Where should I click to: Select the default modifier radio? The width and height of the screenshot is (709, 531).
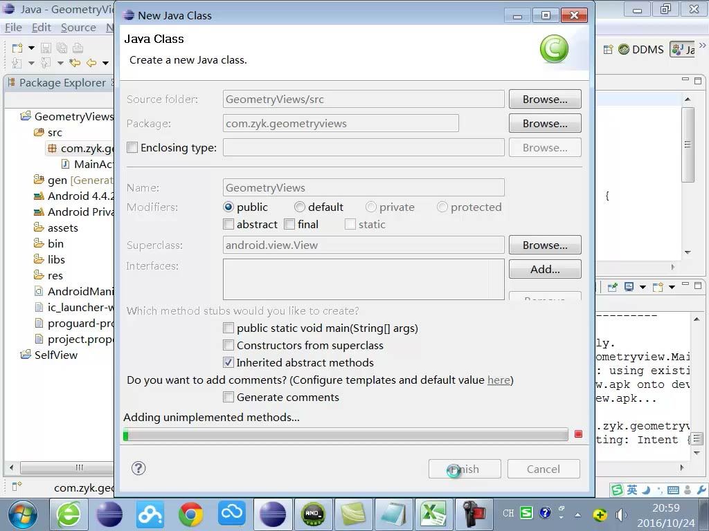coord(299,207)
